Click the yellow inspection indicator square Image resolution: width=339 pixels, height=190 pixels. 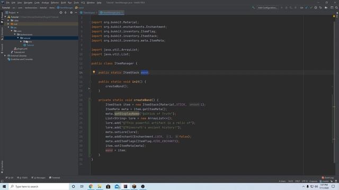tap(334, 16)
